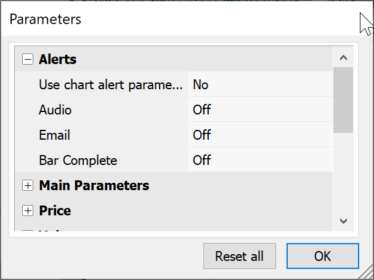Click the scroll up arrow
The image size is (374, 280).
(343, 58)
